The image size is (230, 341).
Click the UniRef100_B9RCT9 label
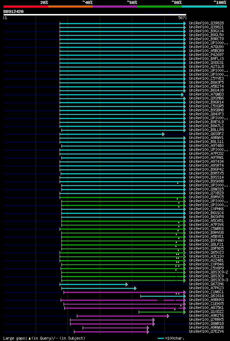coord(206,39)
